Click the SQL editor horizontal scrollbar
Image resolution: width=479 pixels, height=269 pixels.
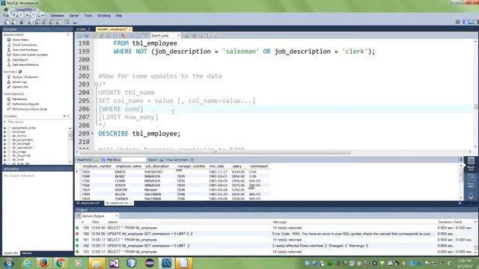[x=215, y=152]
